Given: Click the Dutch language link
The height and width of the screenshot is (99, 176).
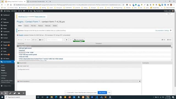Looking at the screenshot, I should pyautogui.click(x=21, y=35).
